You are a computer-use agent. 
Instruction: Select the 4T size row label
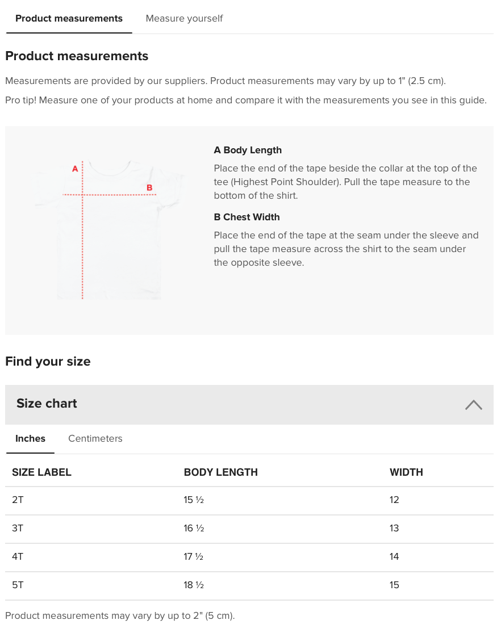(x=18, y=557)
